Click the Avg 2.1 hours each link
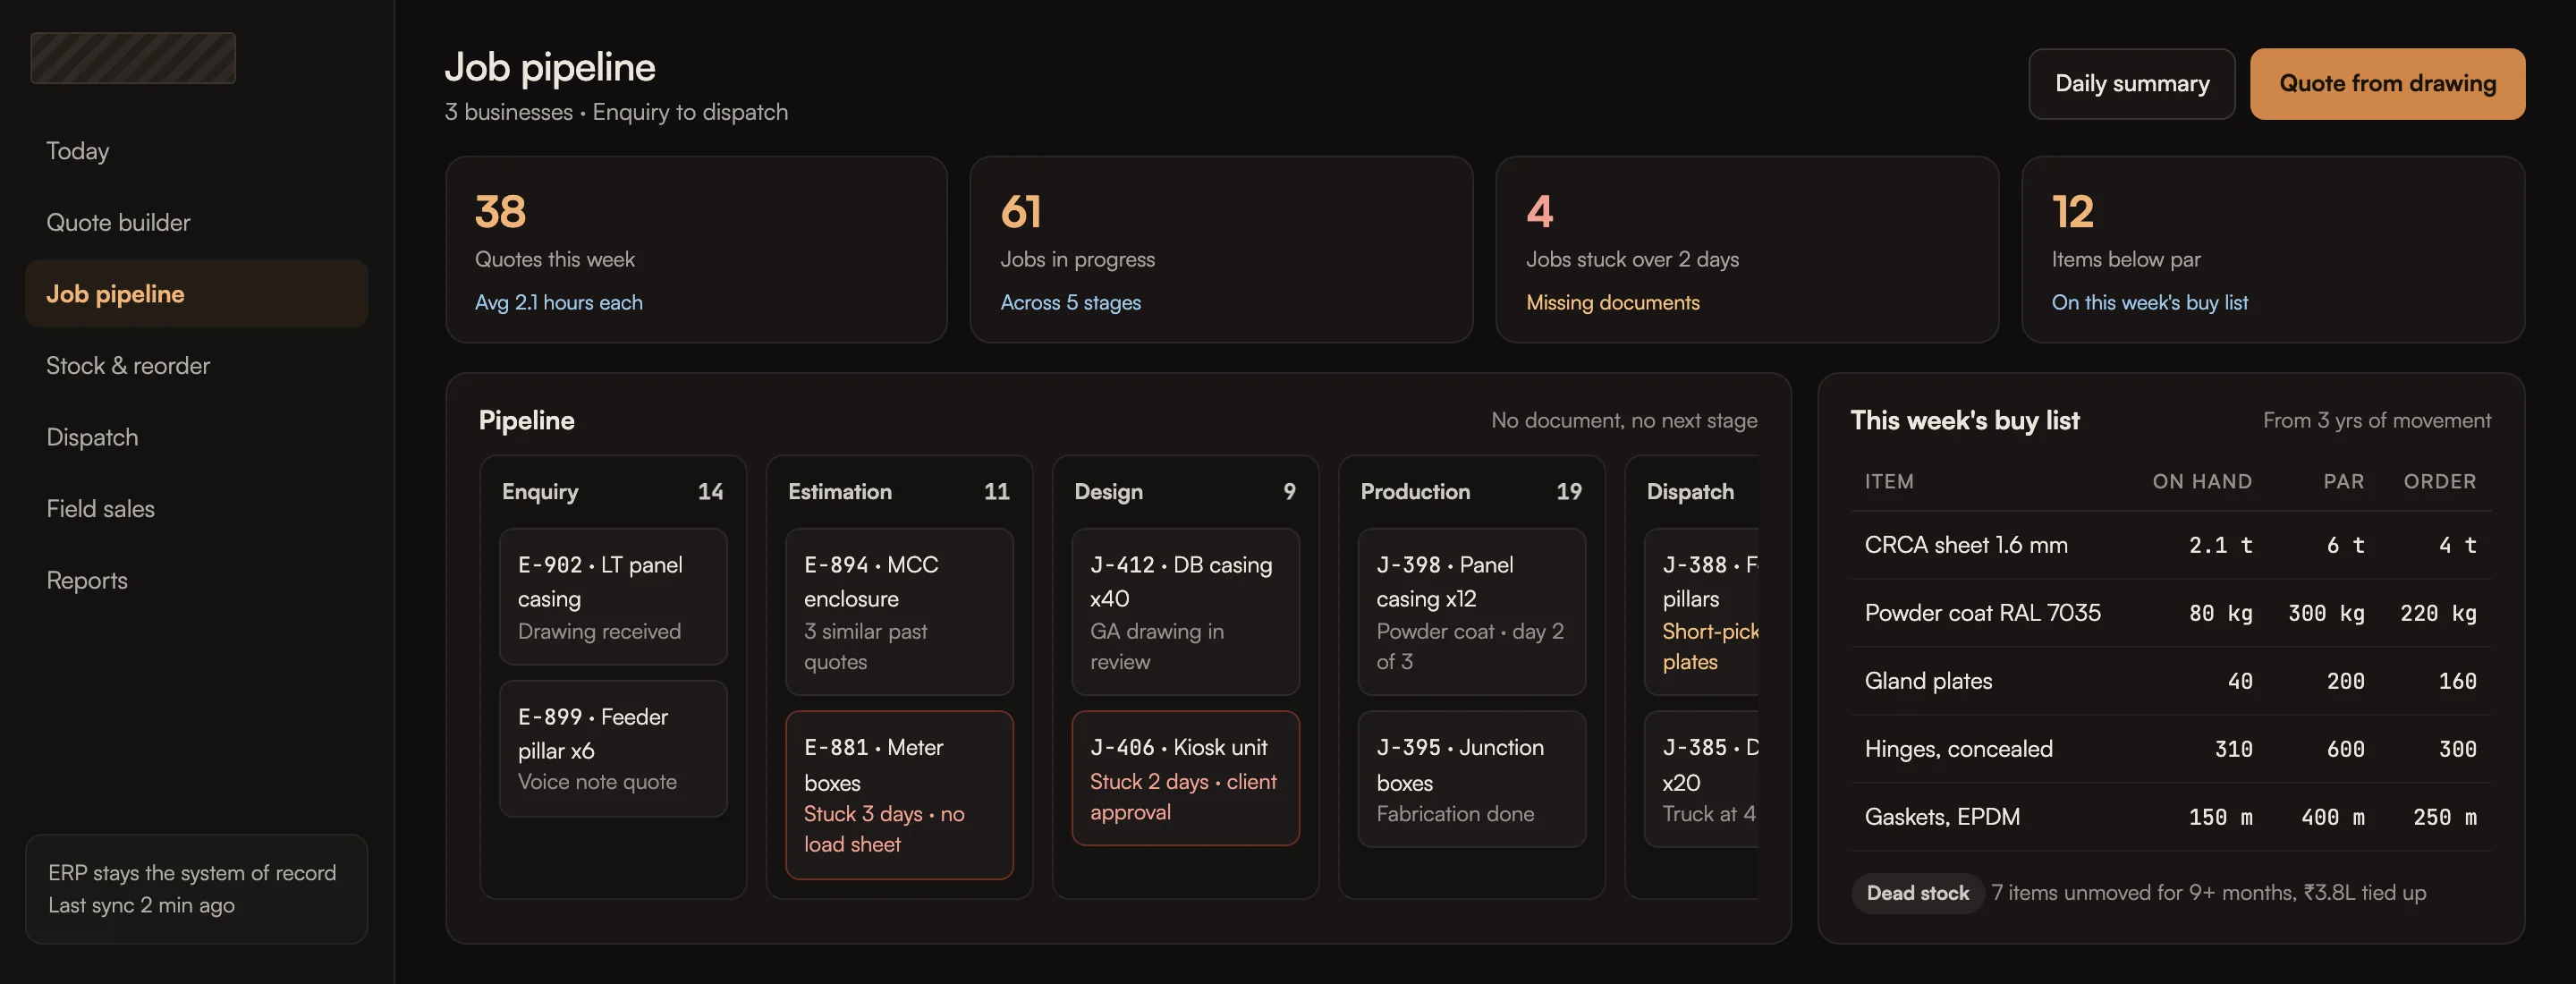This screenshot has width=2576, height=984. [x=558, y=302]
